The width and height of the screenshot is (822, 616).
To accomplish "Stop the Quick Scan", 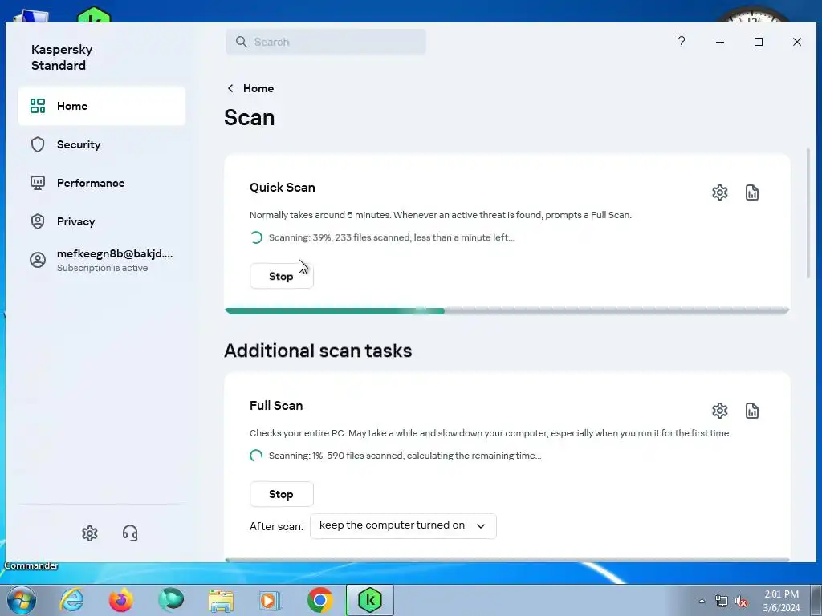I will pyautogui.click(x=282, y=276).
